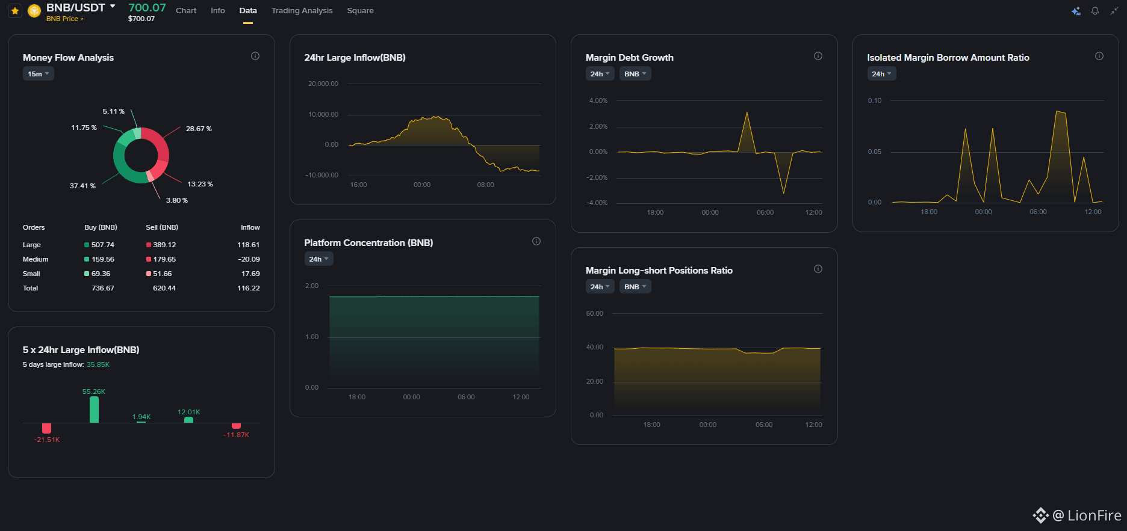Switch to the Trading Analysis tab
The image size is (1127, 531).
(302, 11)
